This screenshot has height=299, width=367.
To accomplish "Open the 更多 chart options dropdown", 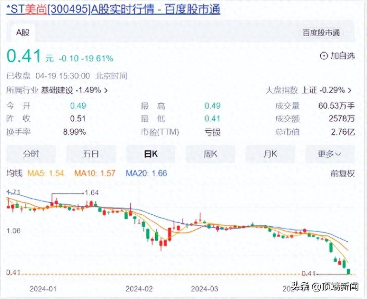I will (330, 154).
